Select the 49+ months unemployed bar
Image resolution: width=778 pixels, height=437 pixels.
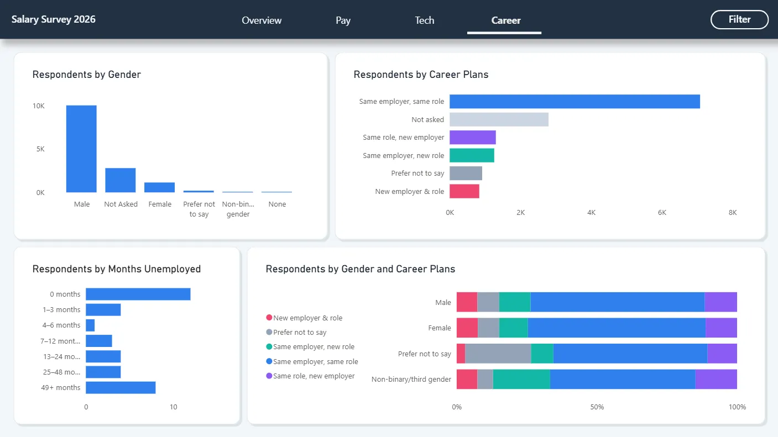[x=121, y=387]
